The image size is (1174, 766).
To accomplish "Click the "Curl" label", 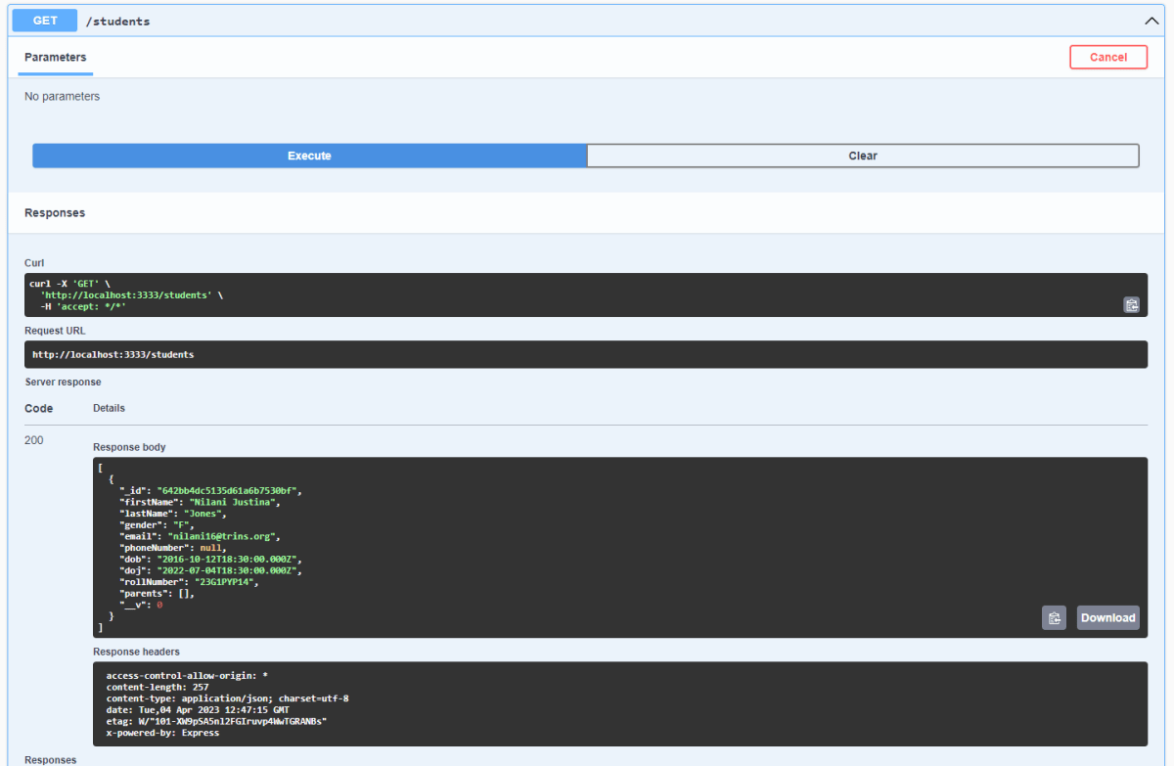I will click(34, 263).
